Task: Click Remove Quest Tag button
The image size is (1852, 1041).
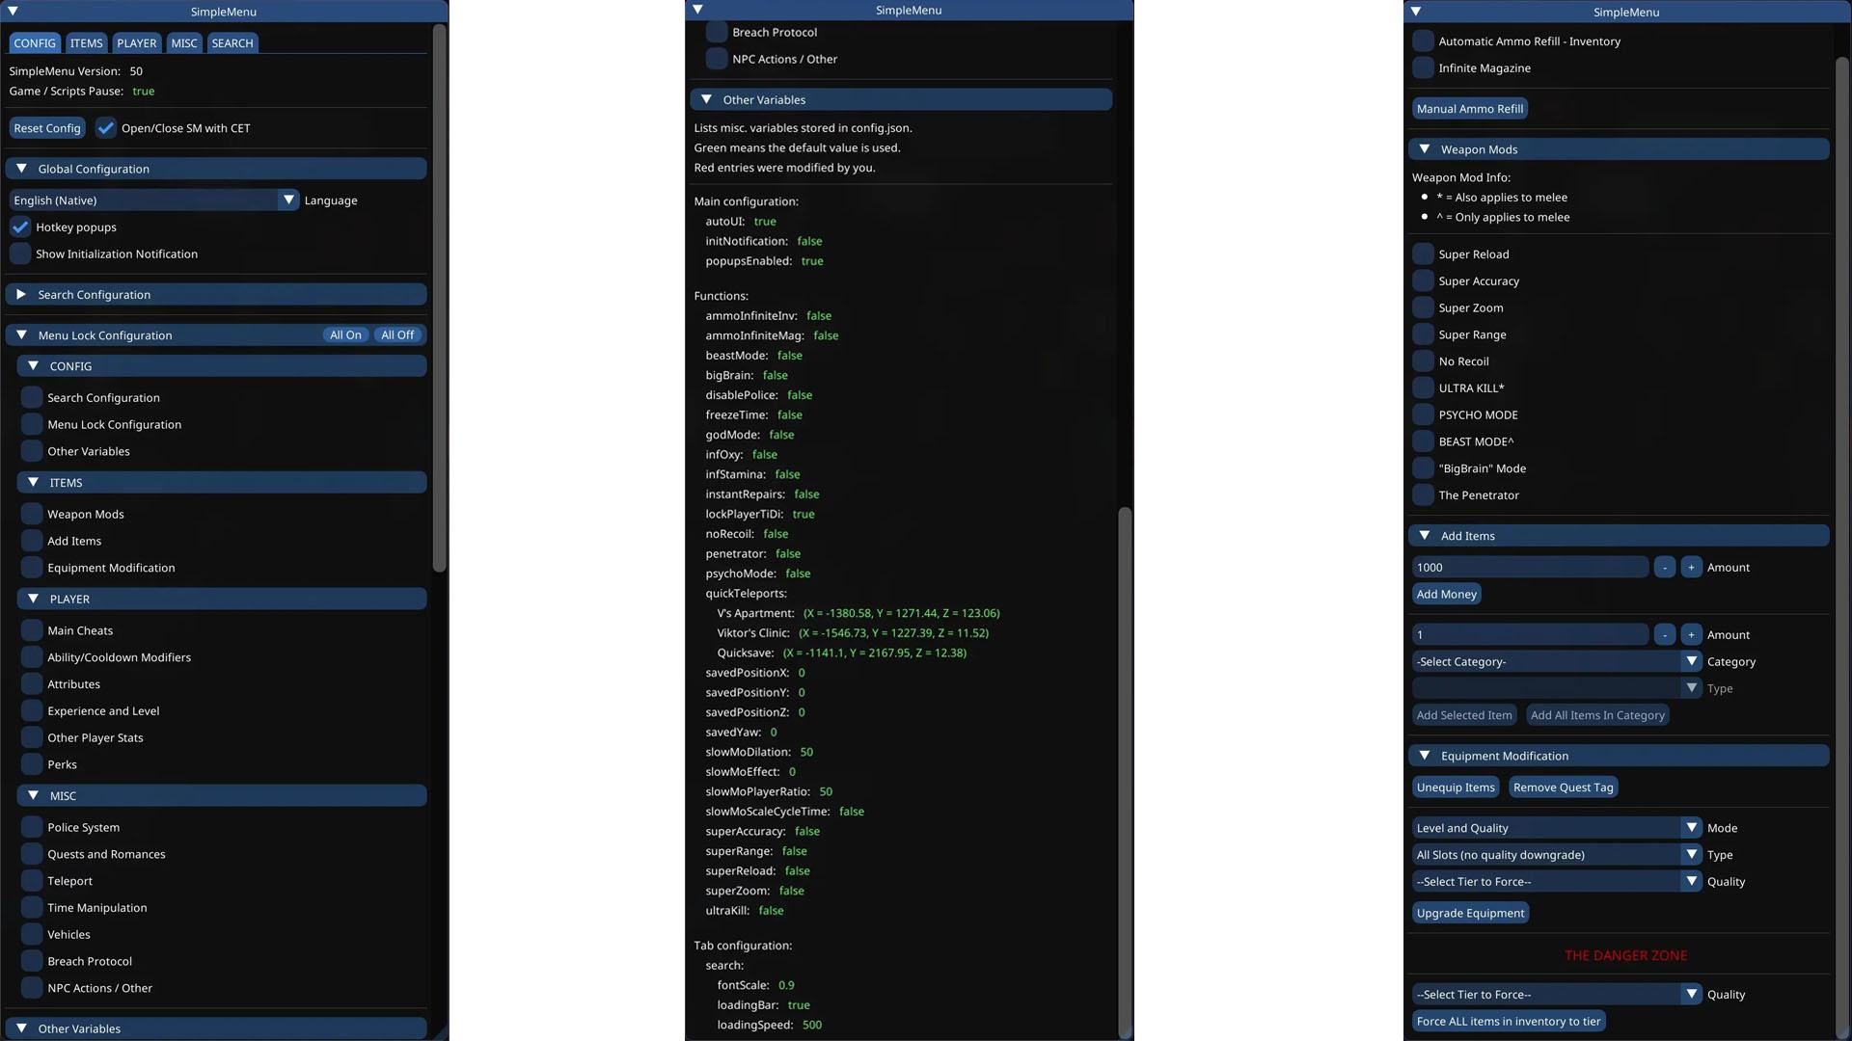Action: (x=1563, y=788)
